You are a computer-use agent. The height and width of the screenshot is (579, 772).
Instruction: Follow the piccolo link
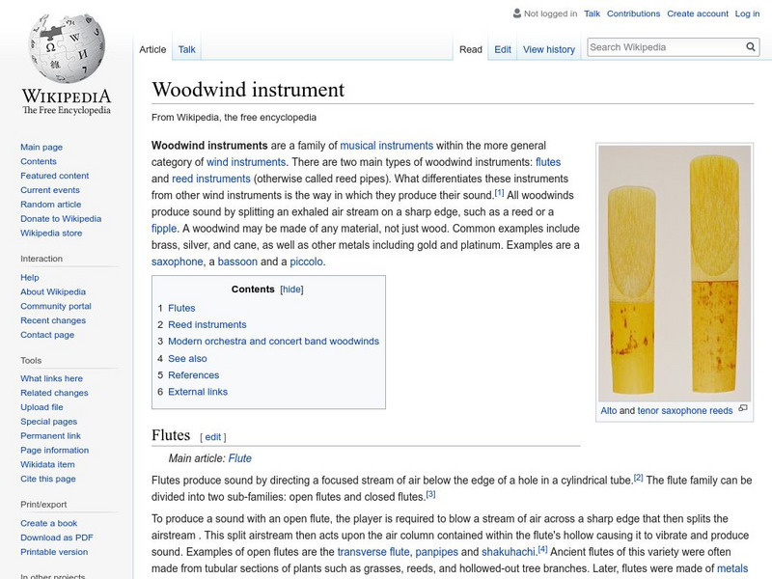pos(306,262)
